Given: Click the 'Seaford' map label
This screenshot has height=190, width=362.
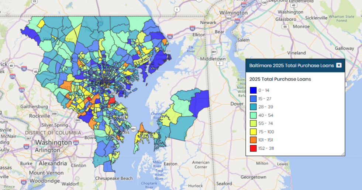Looking at the screenshot, I should (x=224, y=183).
